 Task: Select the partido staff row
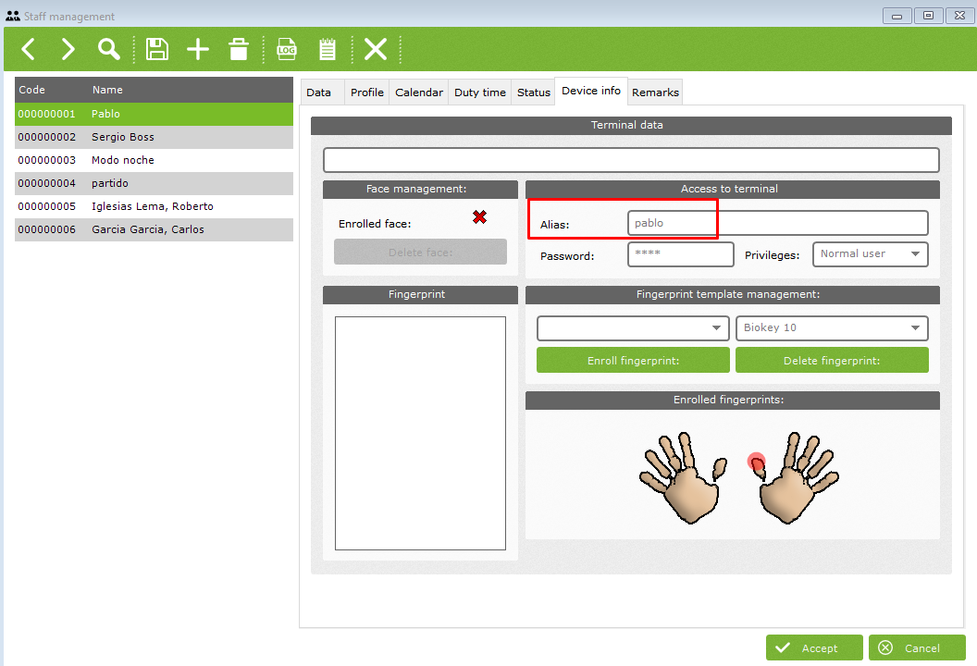click(154, 183)
